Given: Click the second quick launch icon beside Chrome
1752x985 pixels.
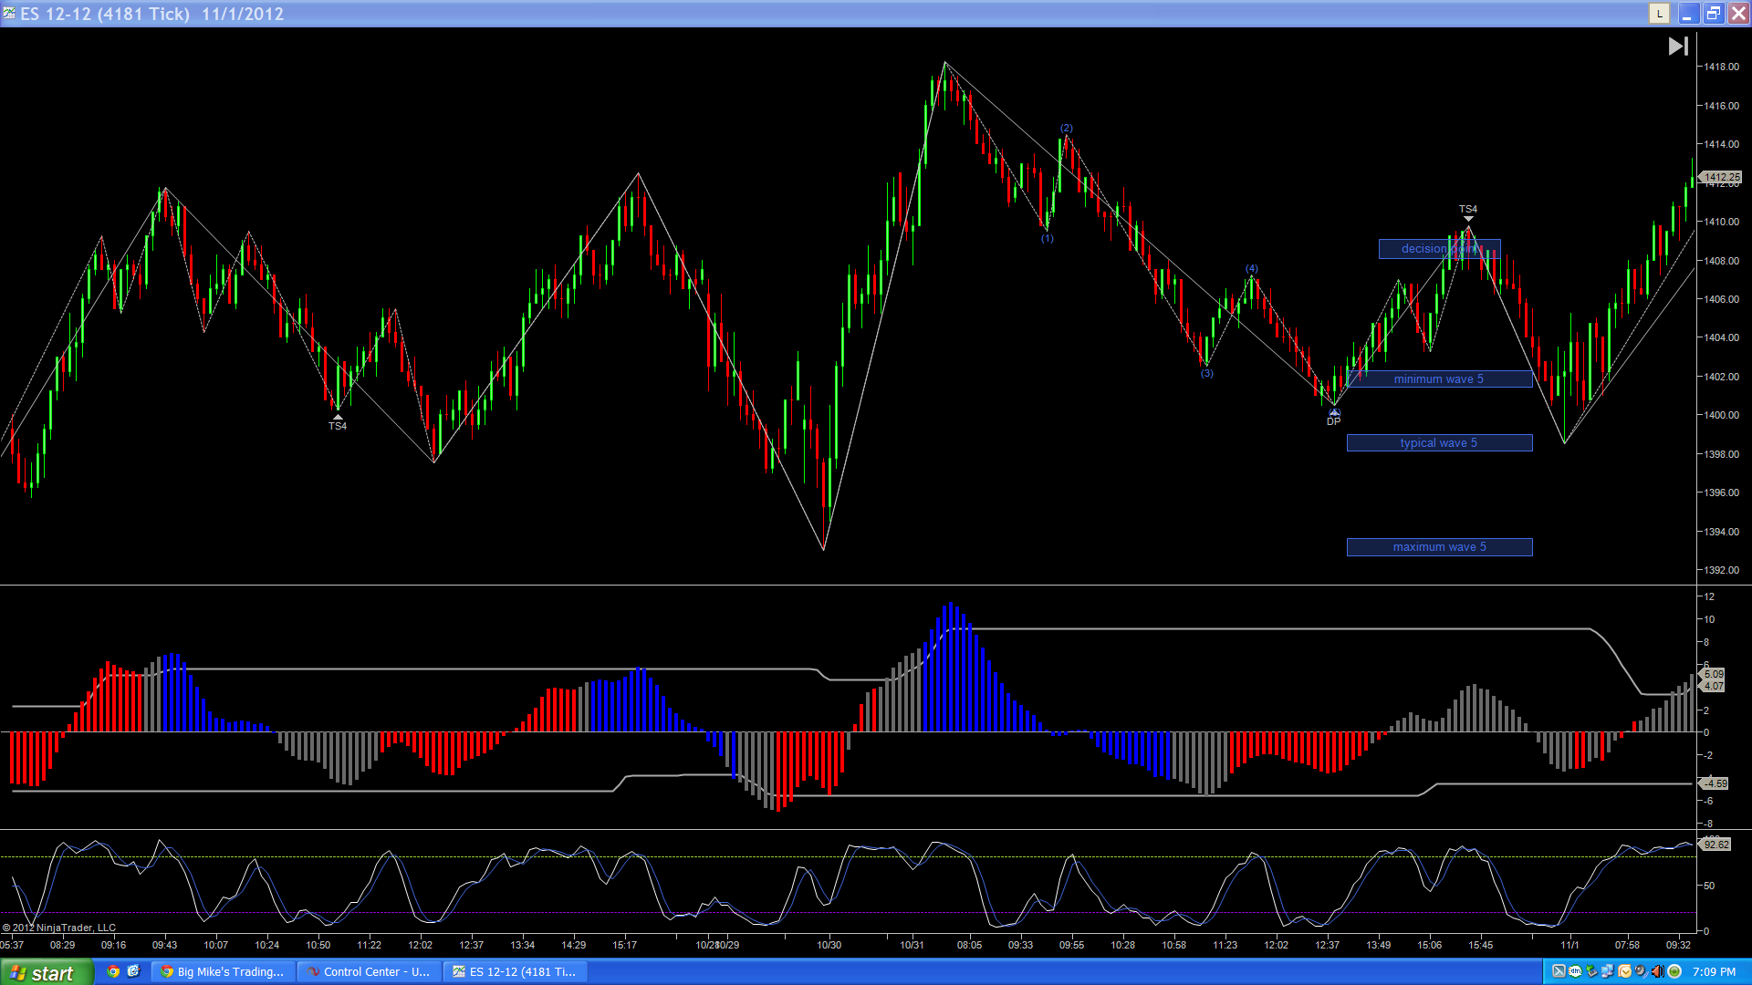Looking at the screenshot, I should tap(133, 972).
